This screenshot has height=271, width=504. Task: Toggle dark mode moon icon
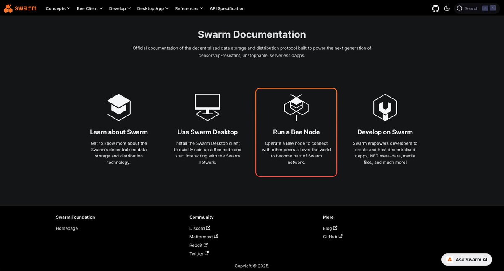(x=447, y=8)
